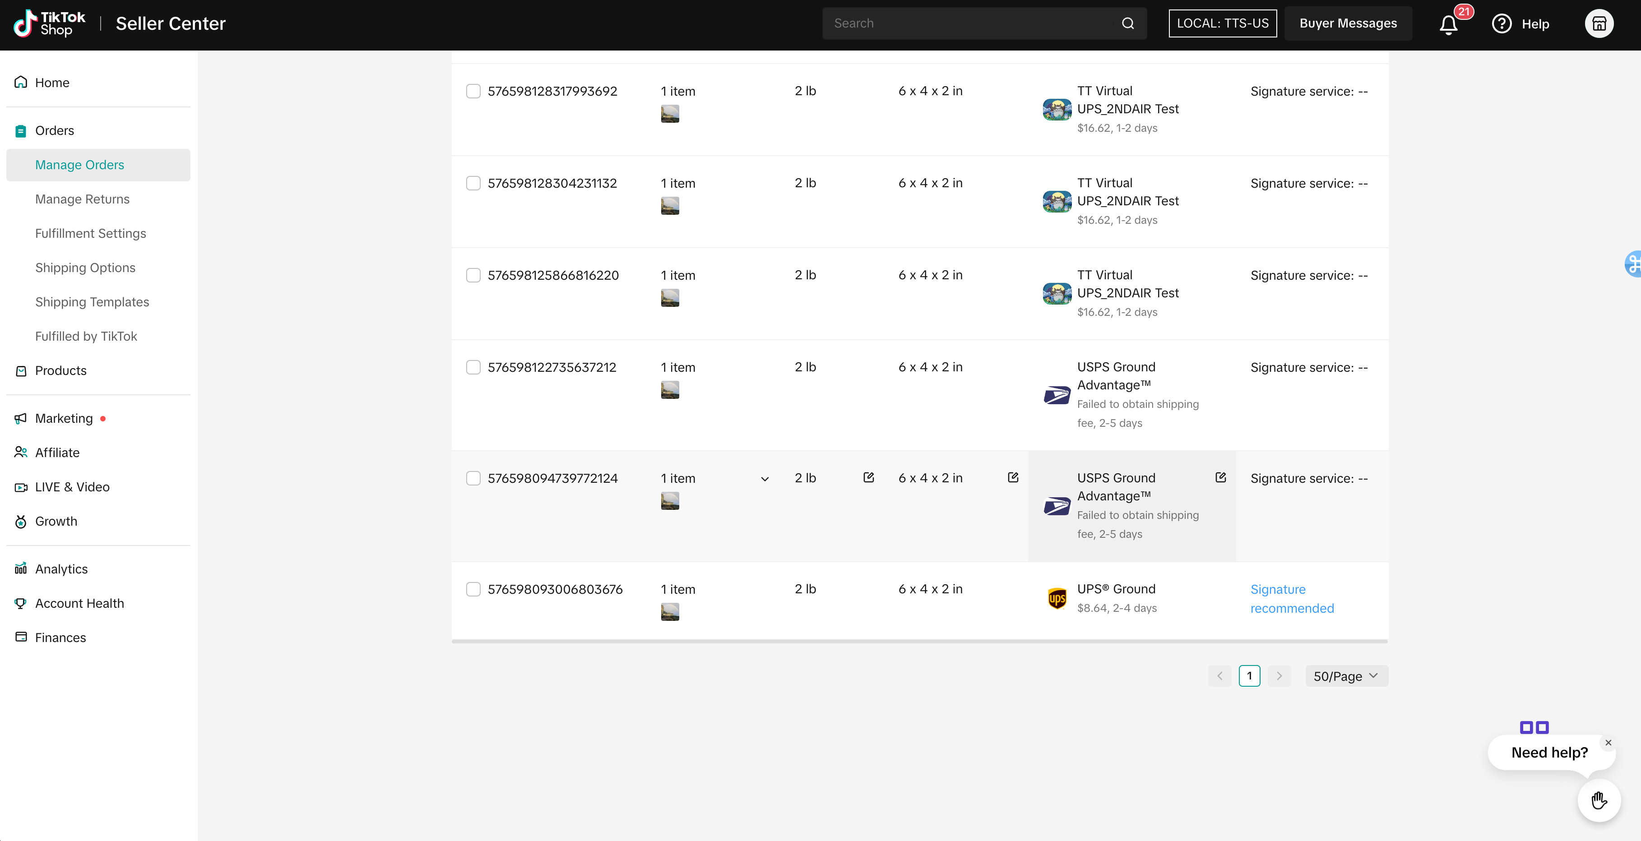1641x841 pixels.
Task: Open the 50/Page dropdown
Action: tap(1346, 676)
